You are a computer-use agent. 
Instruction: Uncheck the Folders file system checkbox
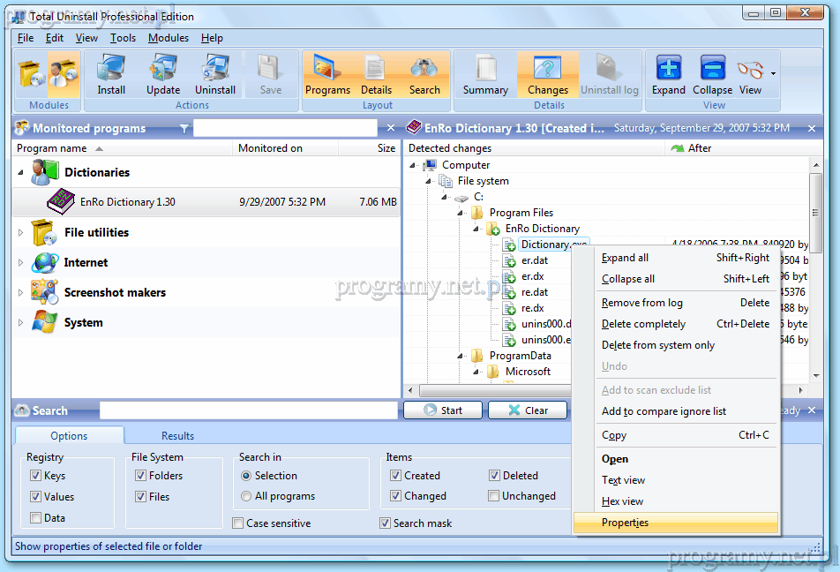pos(141,476)
